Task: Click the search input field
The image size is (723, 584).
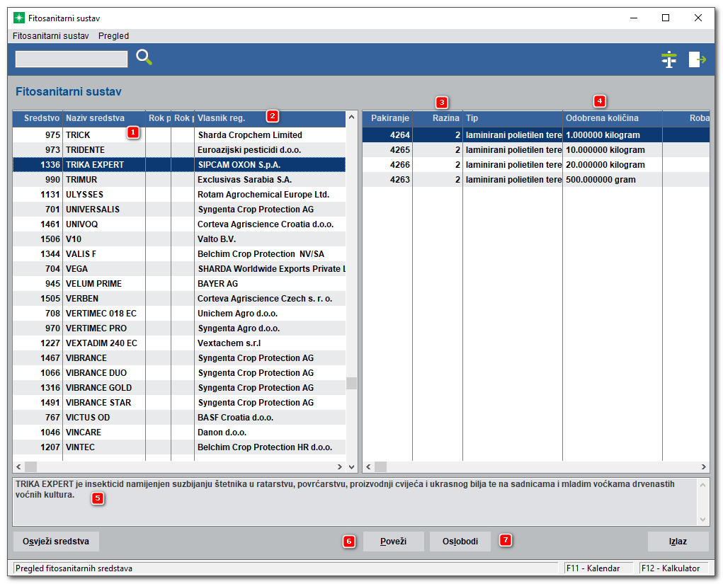Action: 72,59
